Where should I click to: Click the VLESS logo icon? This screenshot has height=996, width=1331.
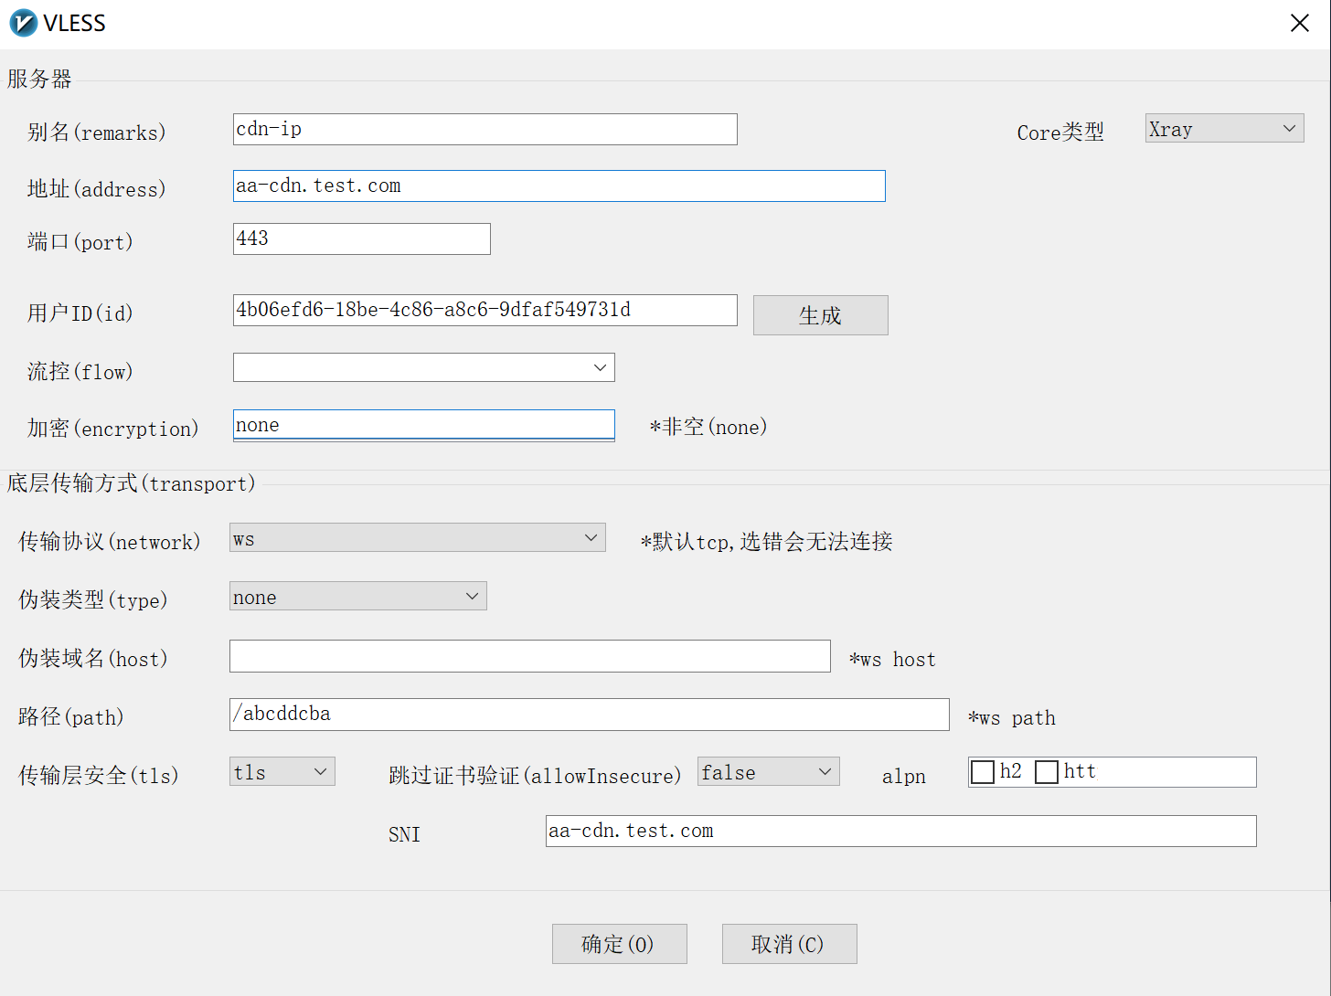click(22, 23)
